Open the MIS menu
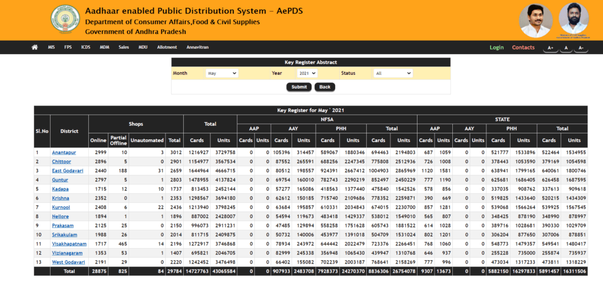Image resolution: width=603 pixels, height=288 pixels. [x=51, y=47]
